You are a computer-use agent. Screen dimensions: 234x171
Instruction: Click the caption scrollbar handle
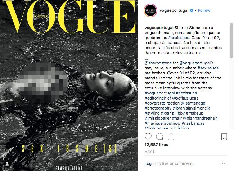(x=231, y=40)
